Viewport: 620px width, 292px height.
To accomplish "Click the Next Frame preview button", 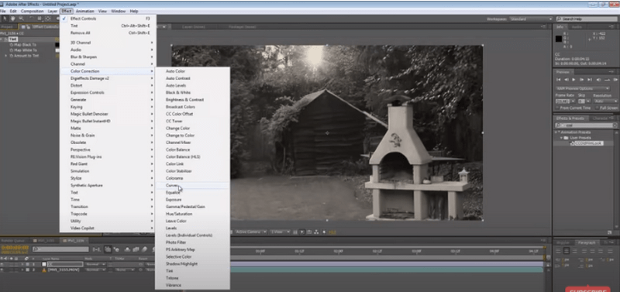I will 581,80.
